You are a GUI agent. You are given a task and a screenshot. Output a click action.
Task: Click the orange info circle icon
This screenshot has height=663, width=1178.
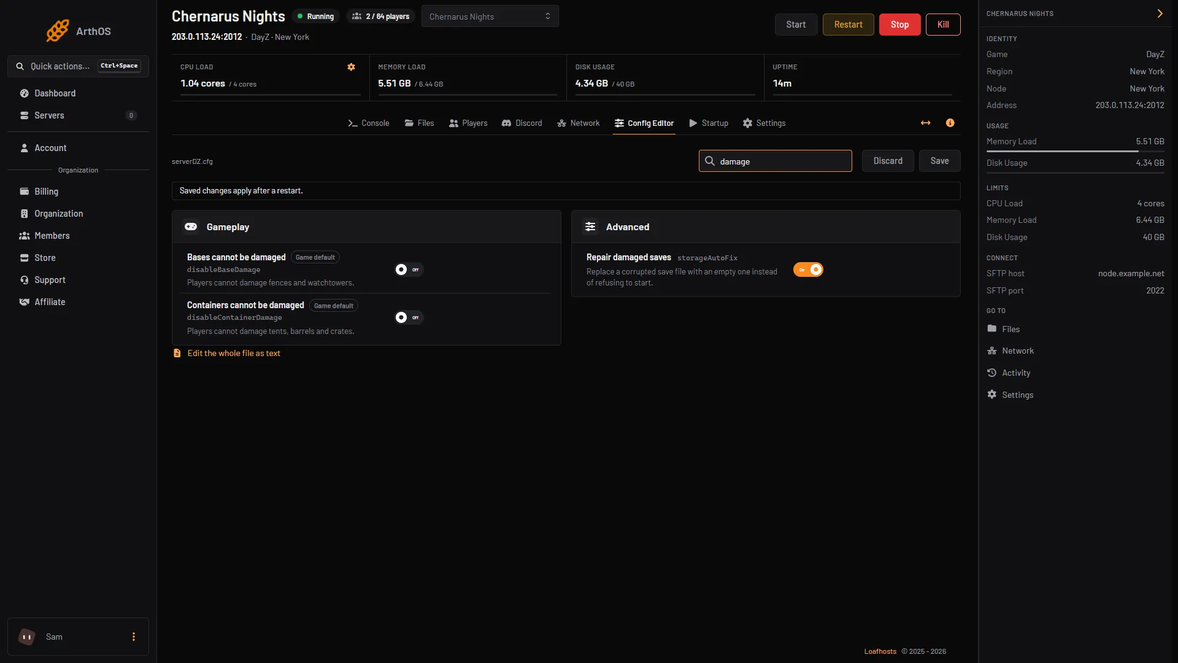950,123
